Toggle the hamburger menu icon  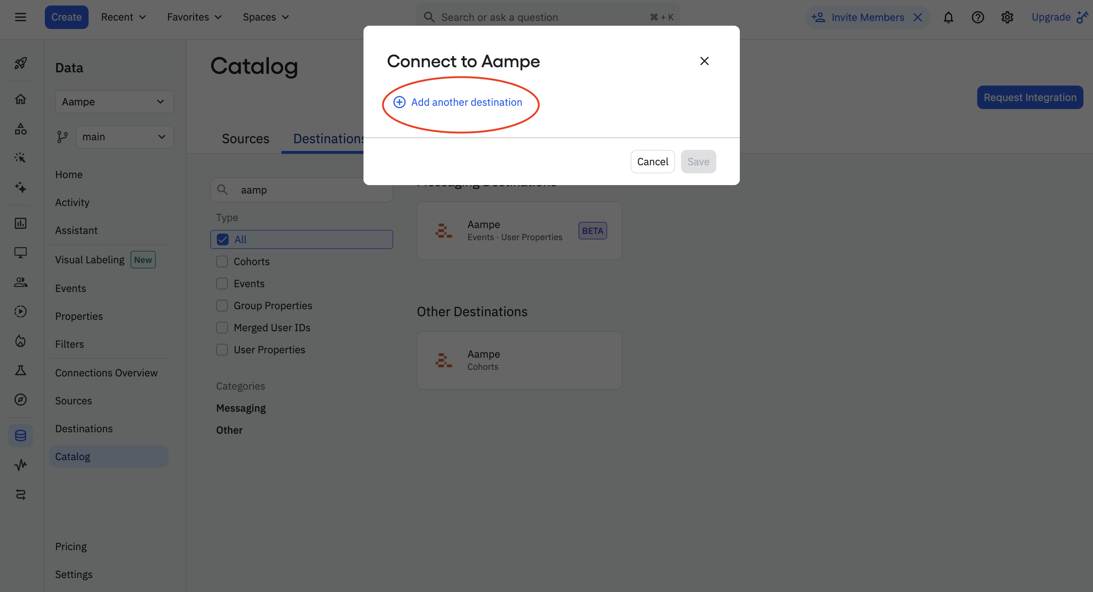20,17
